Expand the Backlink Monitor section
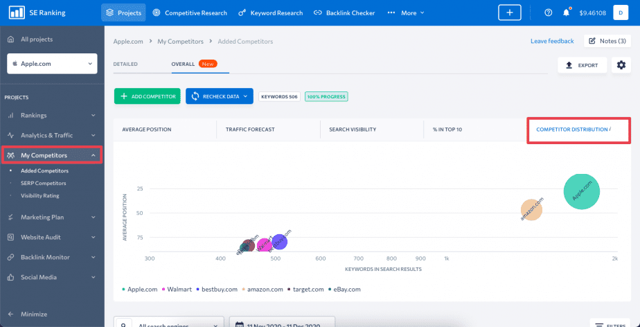Screen dimensions: 640x327 click(52, 257)
